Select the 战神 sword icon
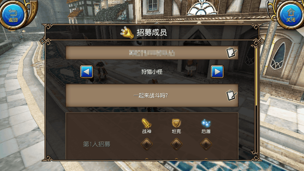Screen dimensions: 304x171 147,123
